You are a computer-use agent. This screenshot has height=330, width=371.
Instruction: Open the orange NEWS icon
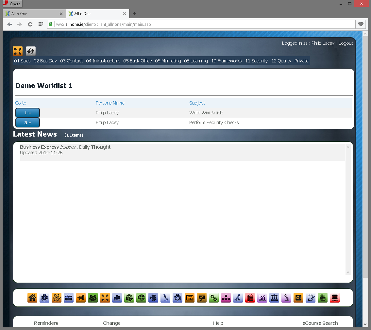[189, 298]
